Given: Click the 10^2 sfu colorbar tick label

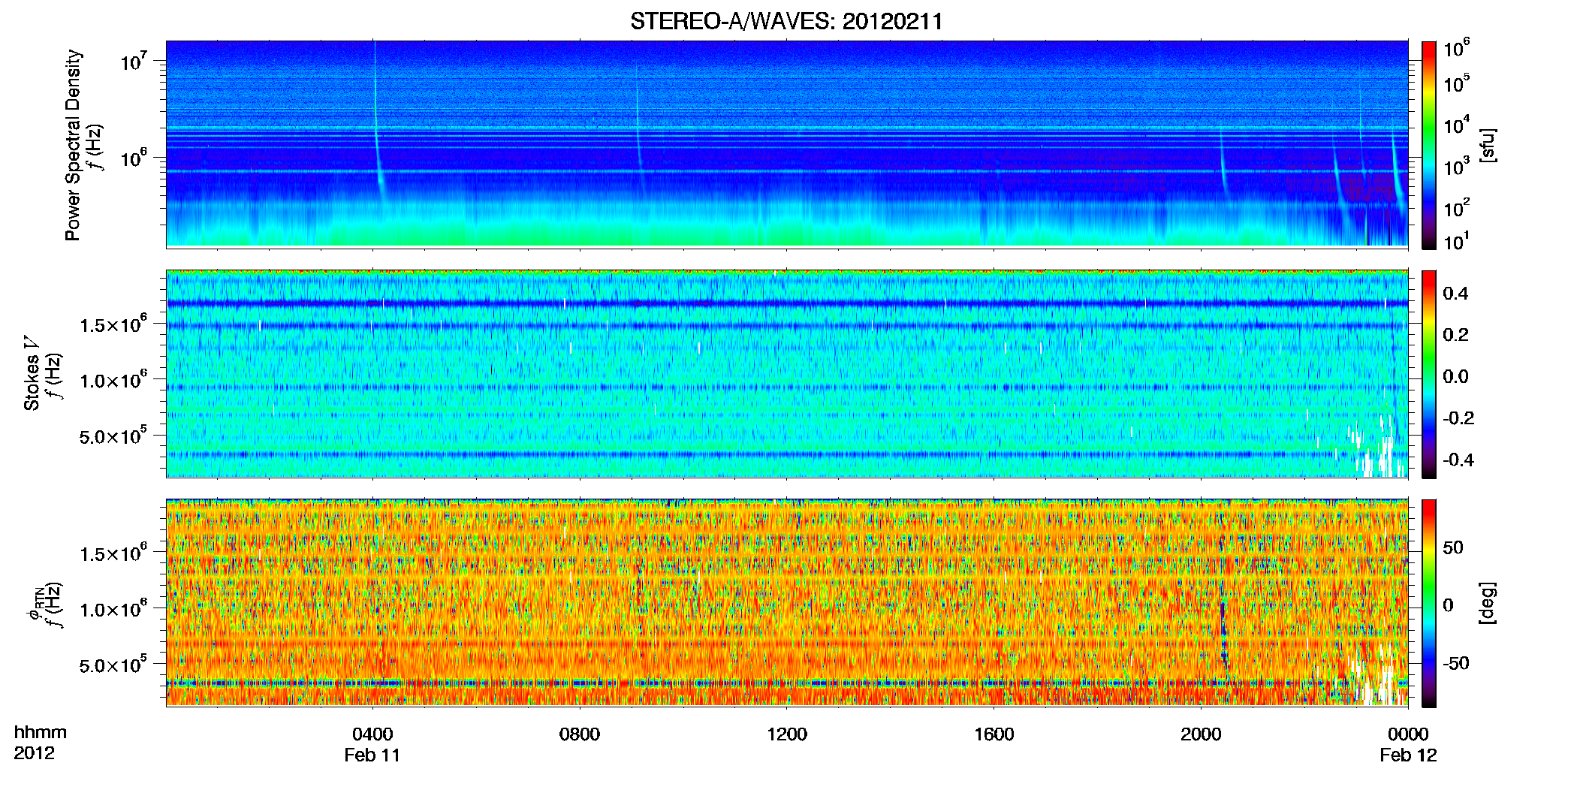Looking at the screenshot, I should pos(1456,207).
